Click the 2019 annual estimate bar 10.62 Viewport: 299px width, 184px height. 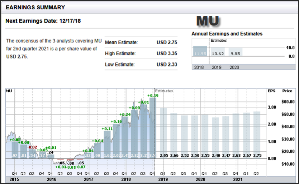[217, 54]
